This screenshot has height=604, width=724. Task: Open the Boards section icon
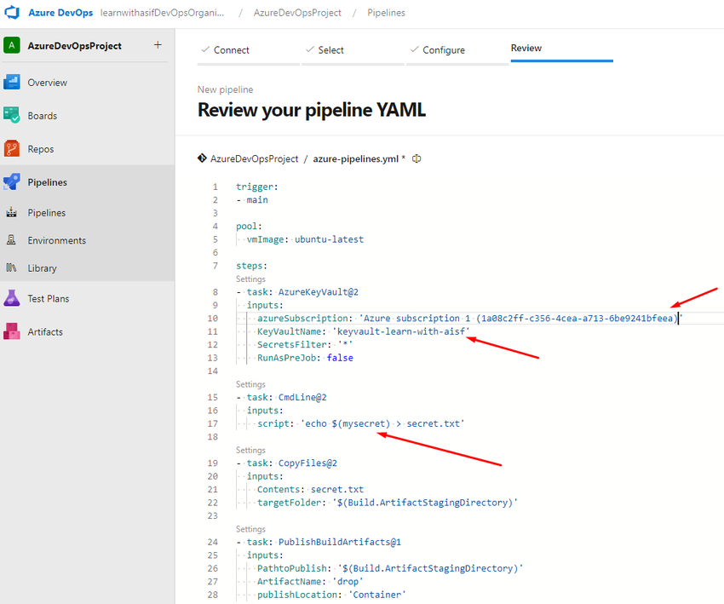point(12,116)
